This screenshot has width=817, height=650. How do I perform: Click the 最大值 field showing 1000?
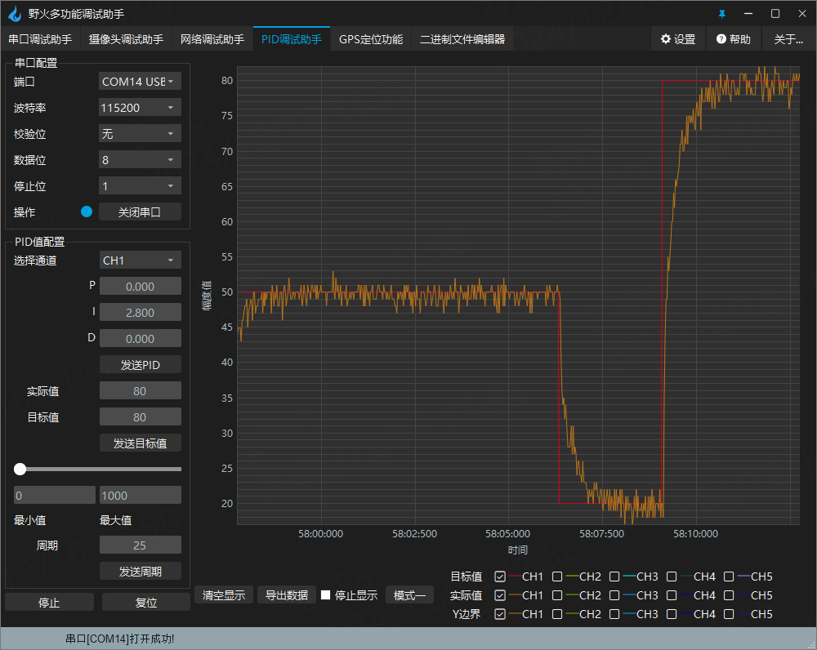pyautogui.click(x=141, y=495)
